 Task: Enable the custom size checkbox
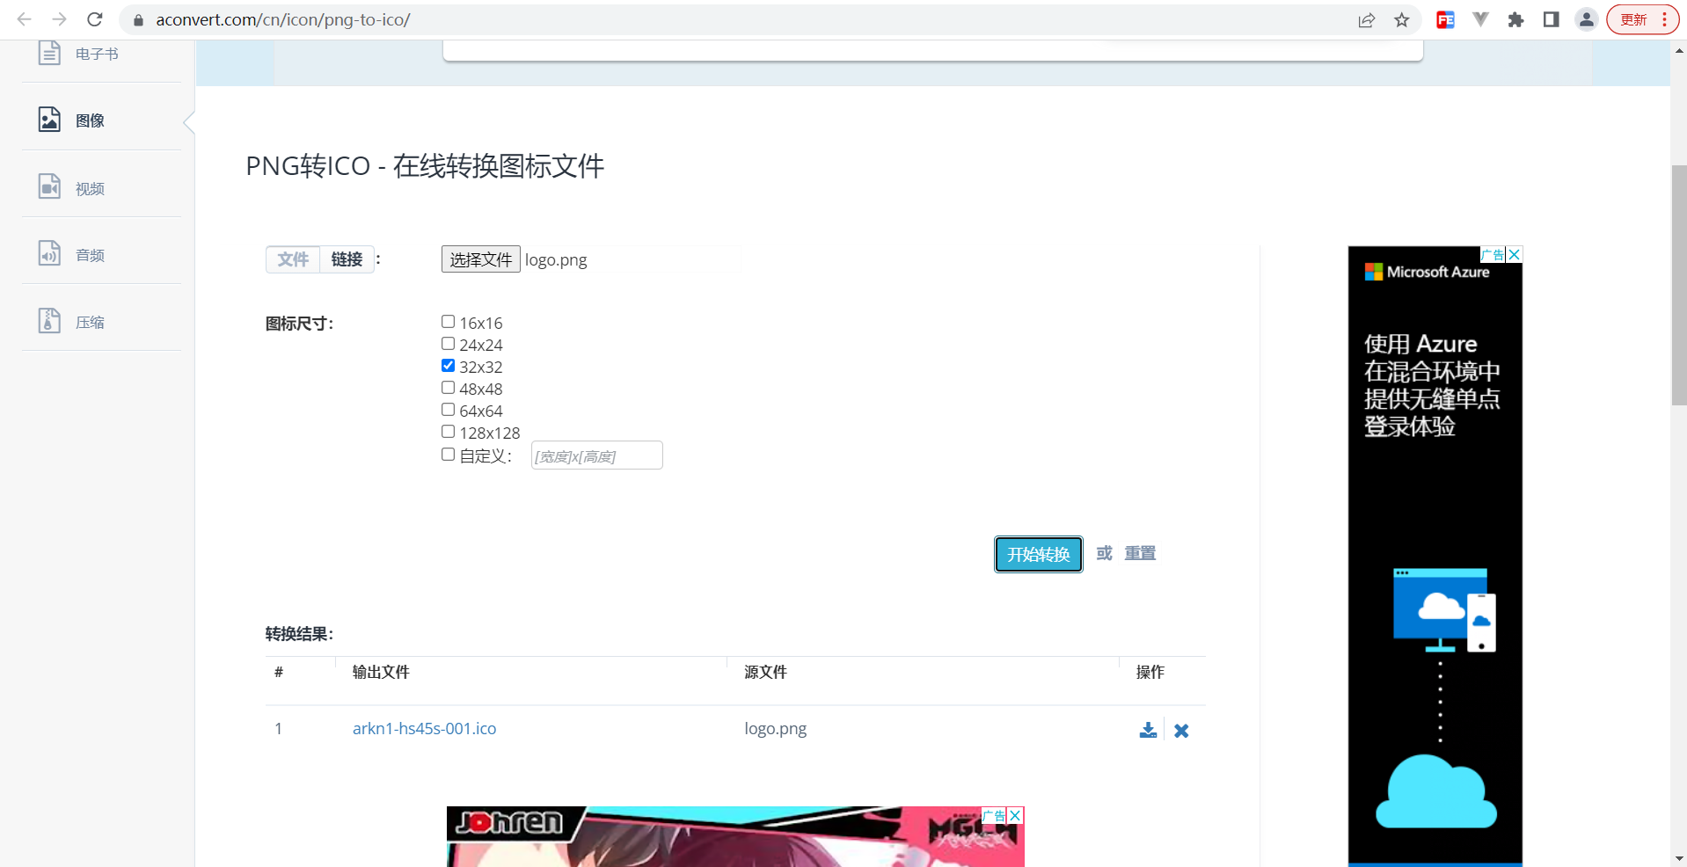[449, 455]
